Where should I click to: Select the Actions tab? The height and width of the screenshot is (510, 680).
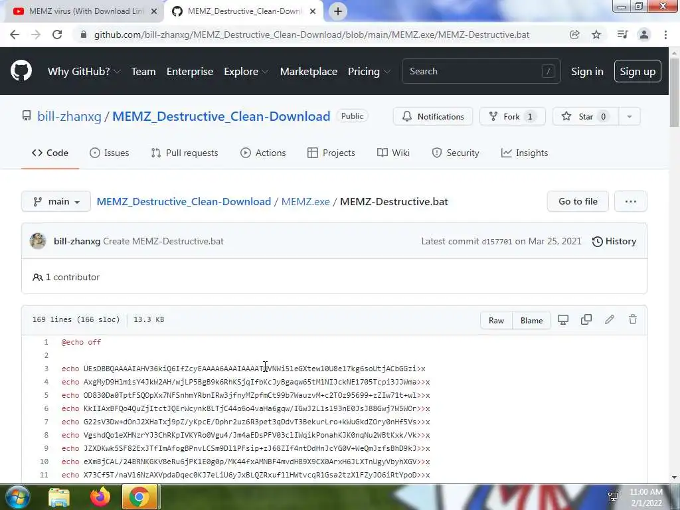pos(263,153)
